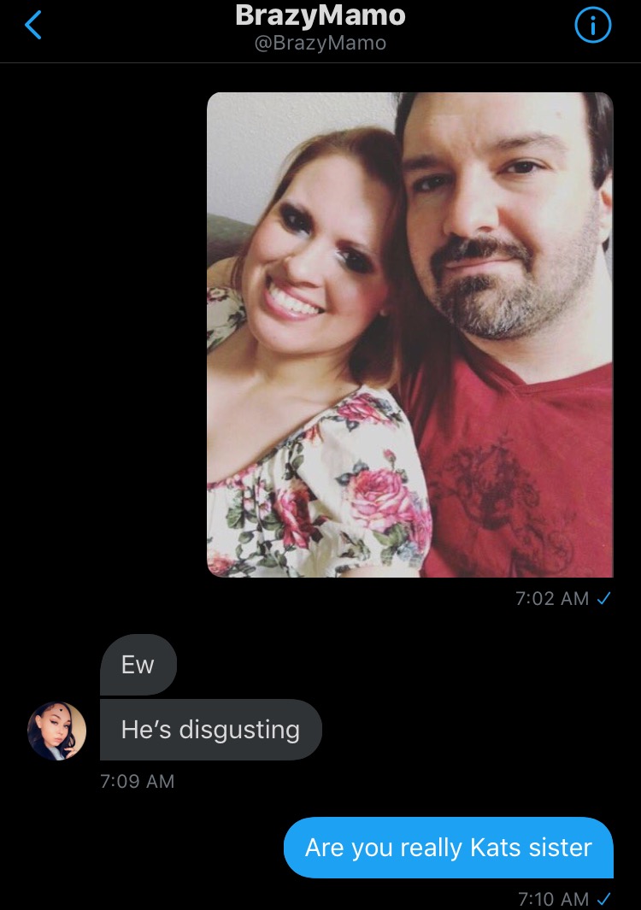Click the 7:02 AM timestamp under the photo
Viewport: 641px width, 910px height.
[x=552, y=598]
